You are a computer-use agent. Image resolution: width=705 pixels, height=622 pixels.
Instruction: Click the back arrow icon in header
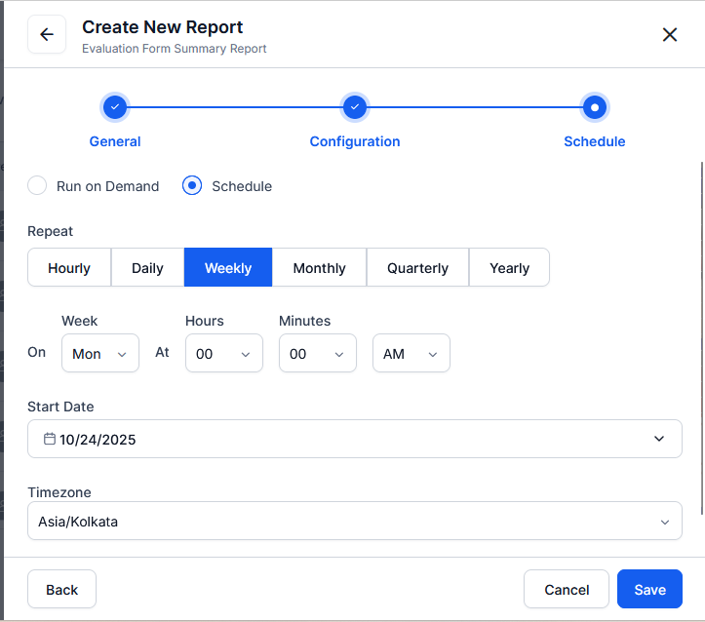pyautogui.click(x=47, y=35)
